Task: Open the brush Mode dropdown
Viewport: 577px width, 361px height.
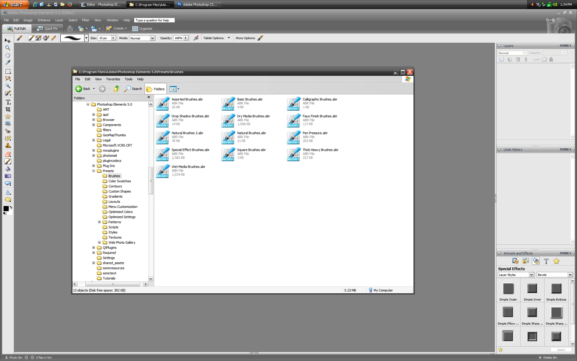Action: tap(152, 38)
